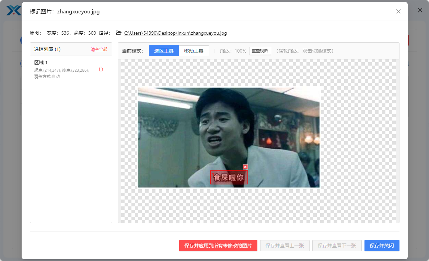Image resolution: width=429 pixels, height=261 pixels.
Task: Reset the view with 重置视图
Action: [260, 51]
